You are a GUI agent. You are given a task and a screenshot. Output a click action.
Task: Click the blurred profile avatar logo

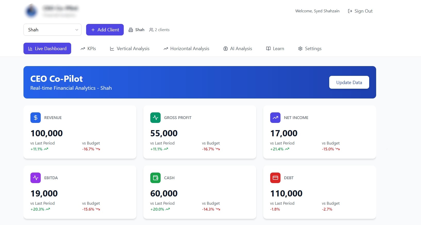(31, 11)
